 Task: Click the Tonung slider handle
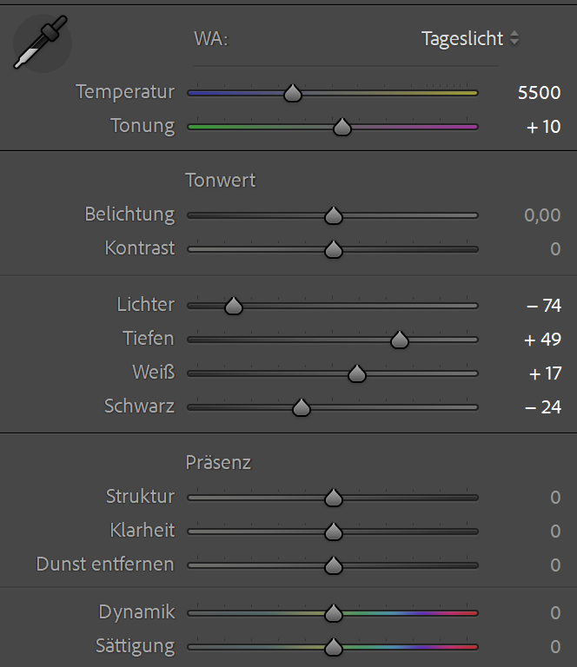(x=342, y=127)
